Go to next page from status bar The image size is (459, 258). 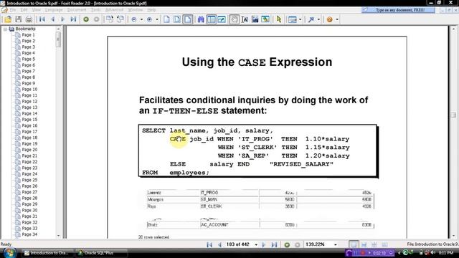(264, 244)
